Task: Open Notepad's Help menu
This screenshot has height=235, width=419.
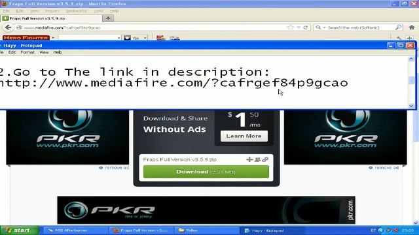Action: click(x=58, y=52)
